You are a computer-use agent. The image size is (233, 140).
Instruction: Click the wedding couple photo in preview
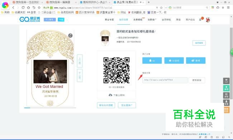coord(50,71)
